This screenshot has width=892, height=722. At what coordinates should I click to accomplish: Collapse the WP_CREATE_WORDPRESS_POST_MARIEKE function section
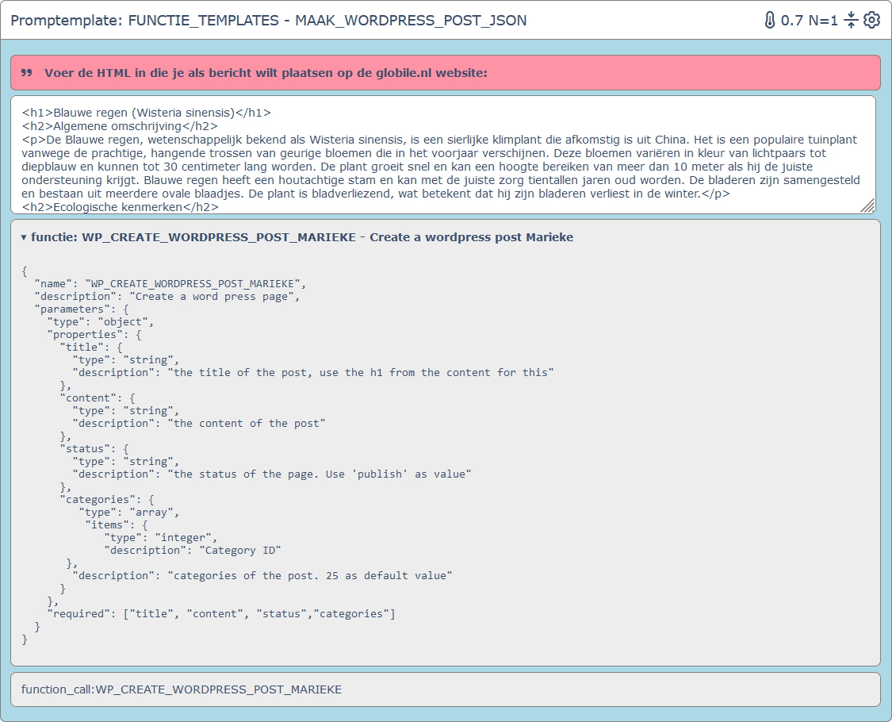[24, 237]
